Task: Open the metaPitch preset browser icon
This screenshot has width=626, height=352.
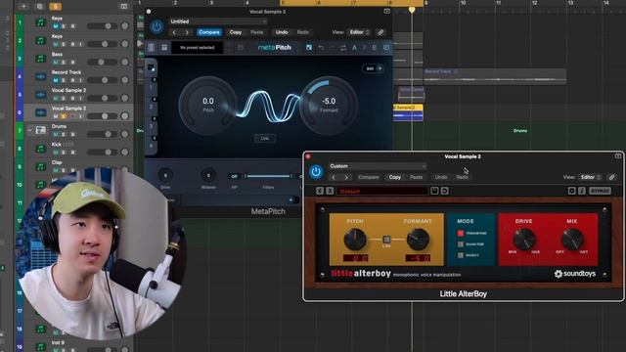Action: 164,48
